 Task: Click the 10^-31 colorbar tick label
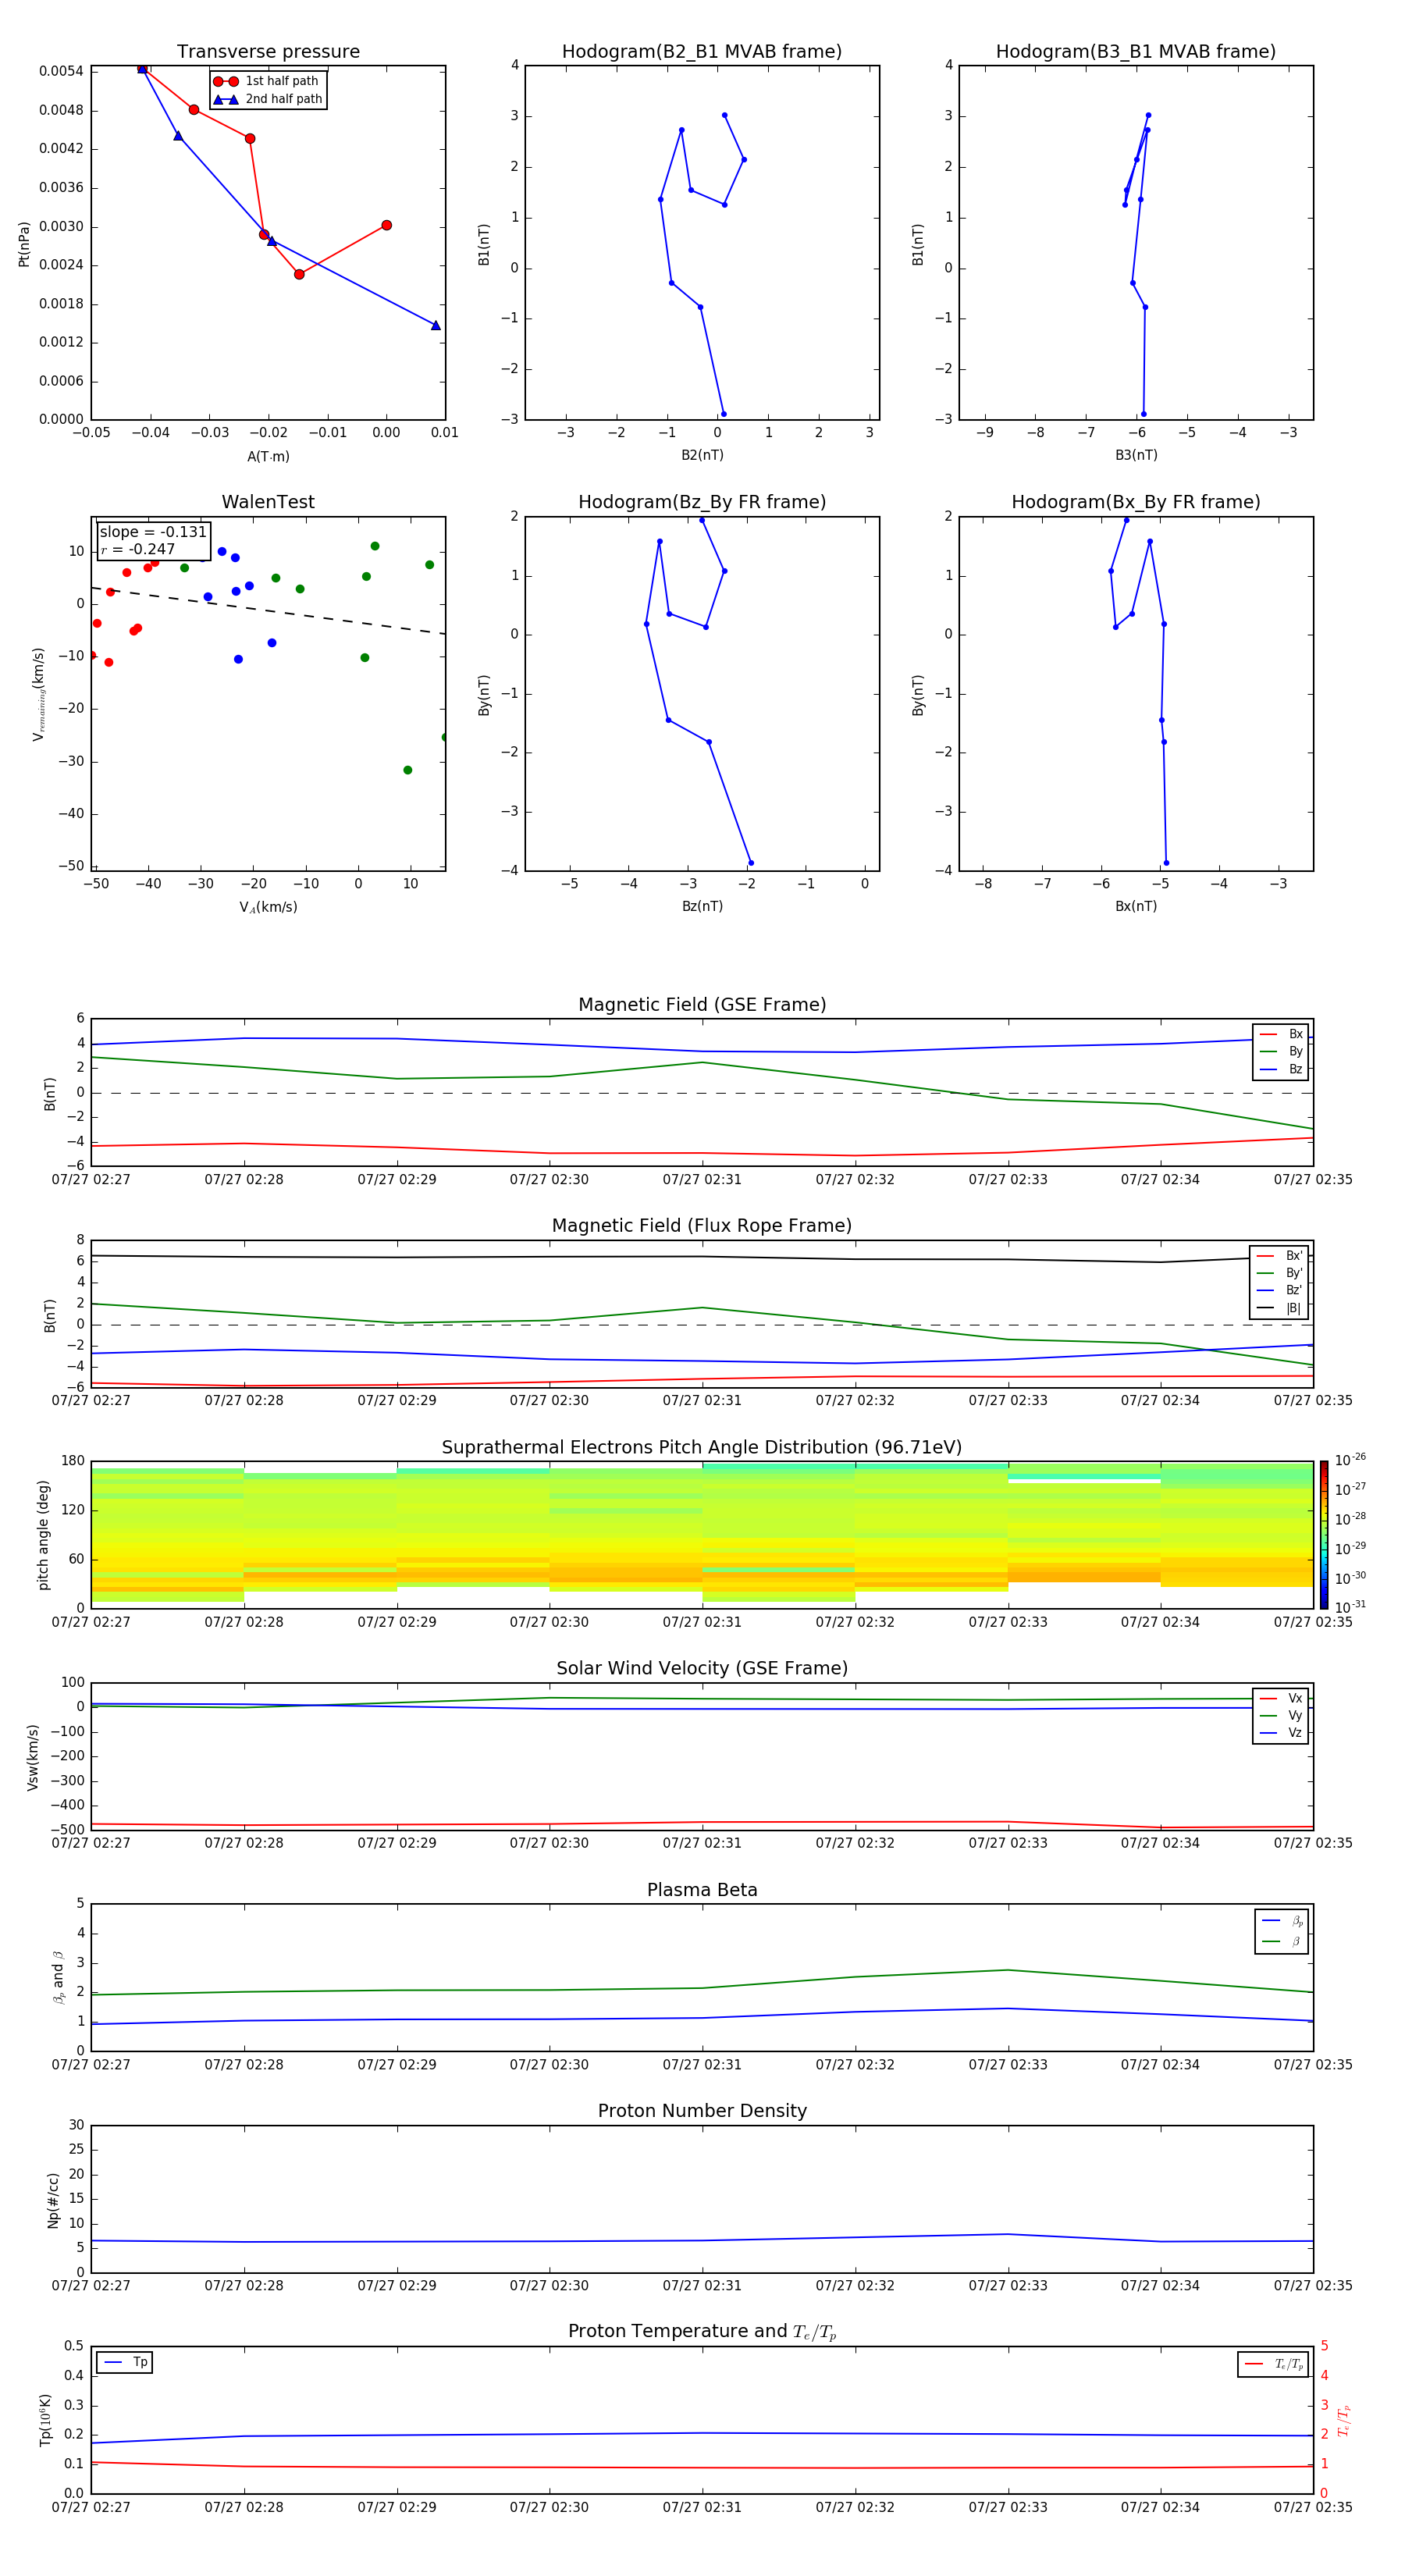[x=1350, y=1607]
